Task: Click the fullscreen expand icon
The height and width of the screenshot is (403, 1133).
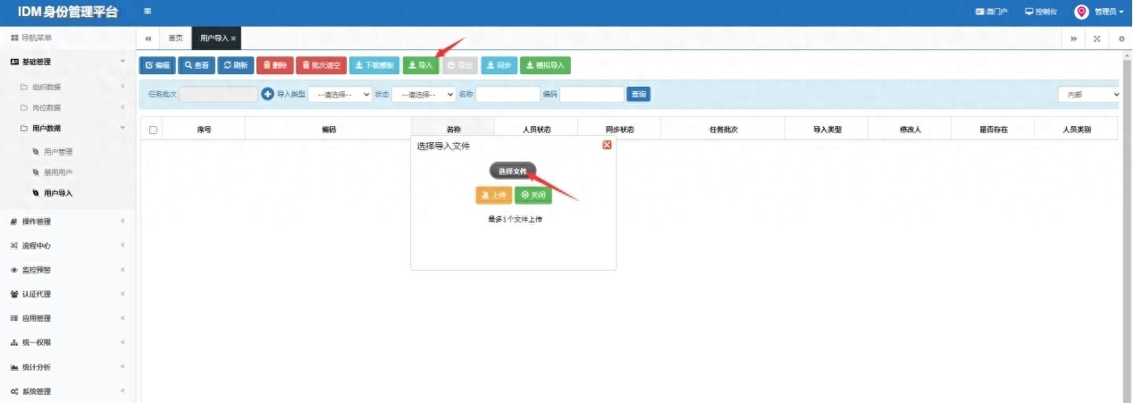Action: pos(1096,38)
